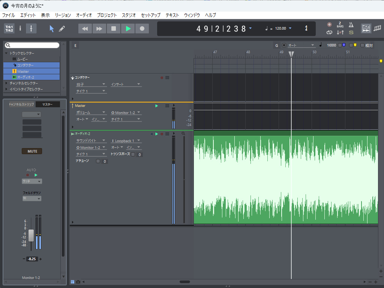Open the ラッチ automation mode dropdown

tap(32, 181)
